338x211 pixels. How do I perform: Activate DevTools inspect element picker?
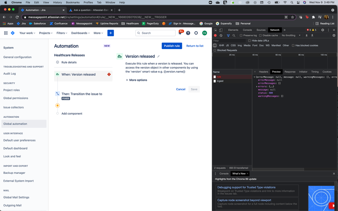tap(215, 30)
